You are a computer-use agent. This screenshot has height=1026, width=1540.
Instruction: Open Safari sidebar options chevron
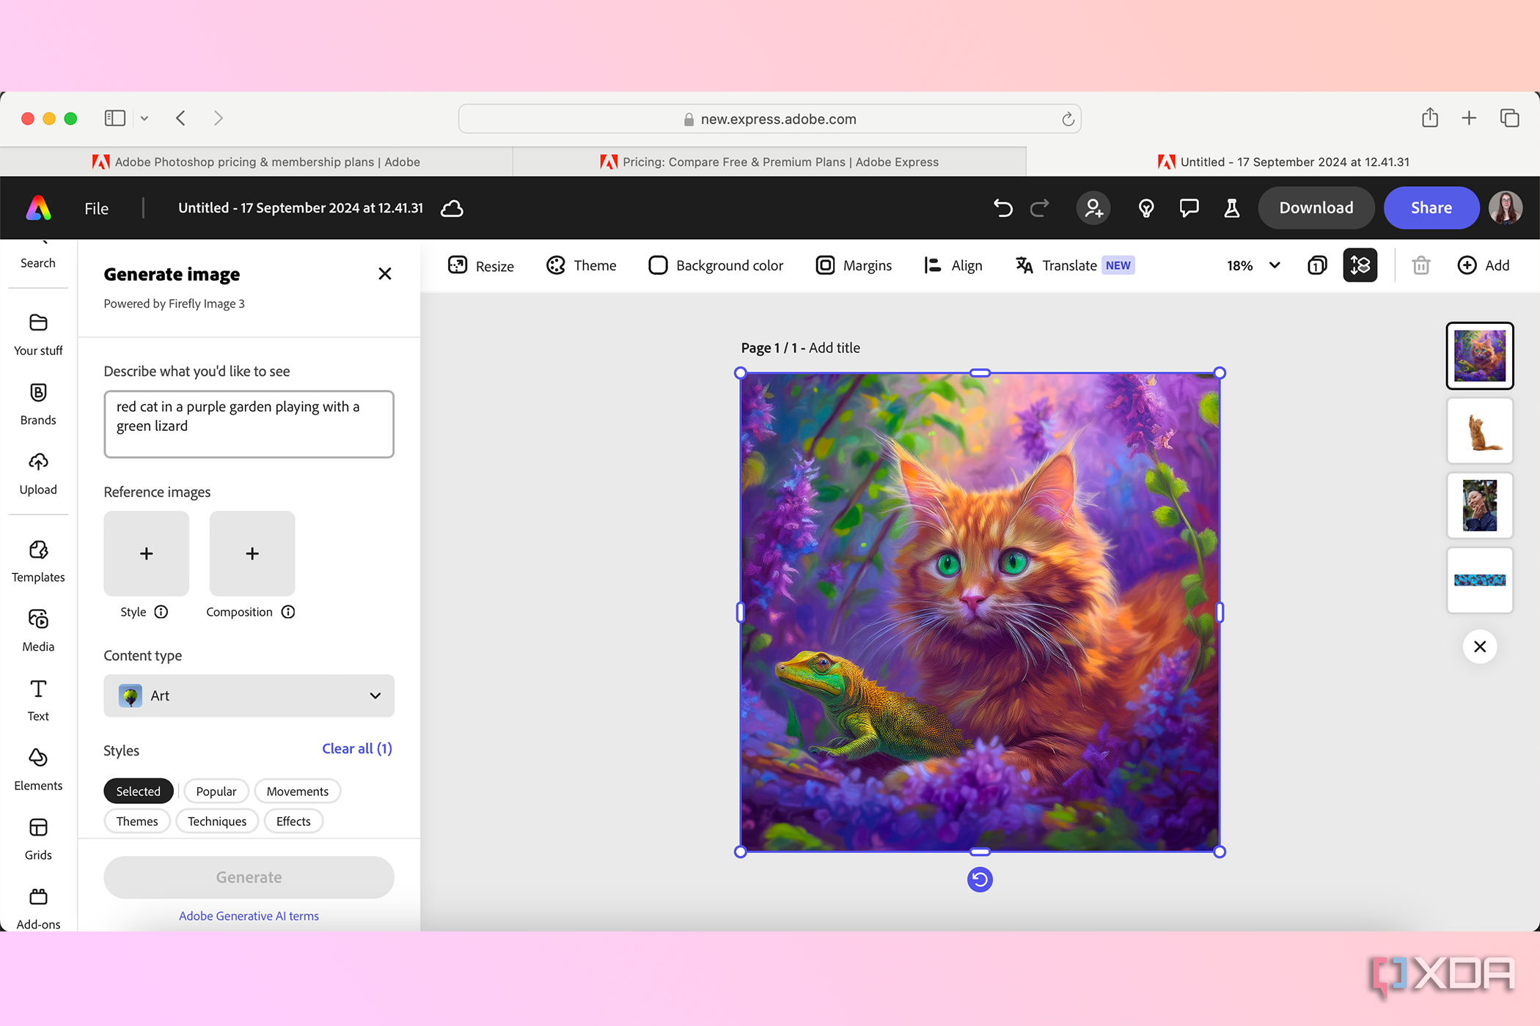point(144,118)
